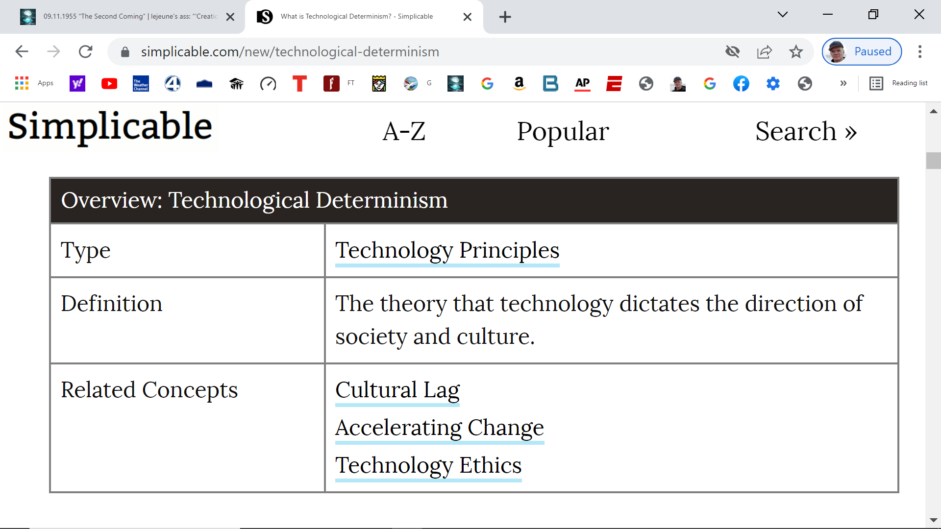Open the Weather Channel bookmark
This screenshot has height=529, width=941.
click(141, 84)
